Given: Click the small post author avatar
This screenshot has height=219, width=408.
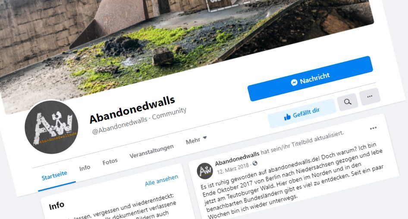Looking at the screenshot, I should [x=205, y=171].
